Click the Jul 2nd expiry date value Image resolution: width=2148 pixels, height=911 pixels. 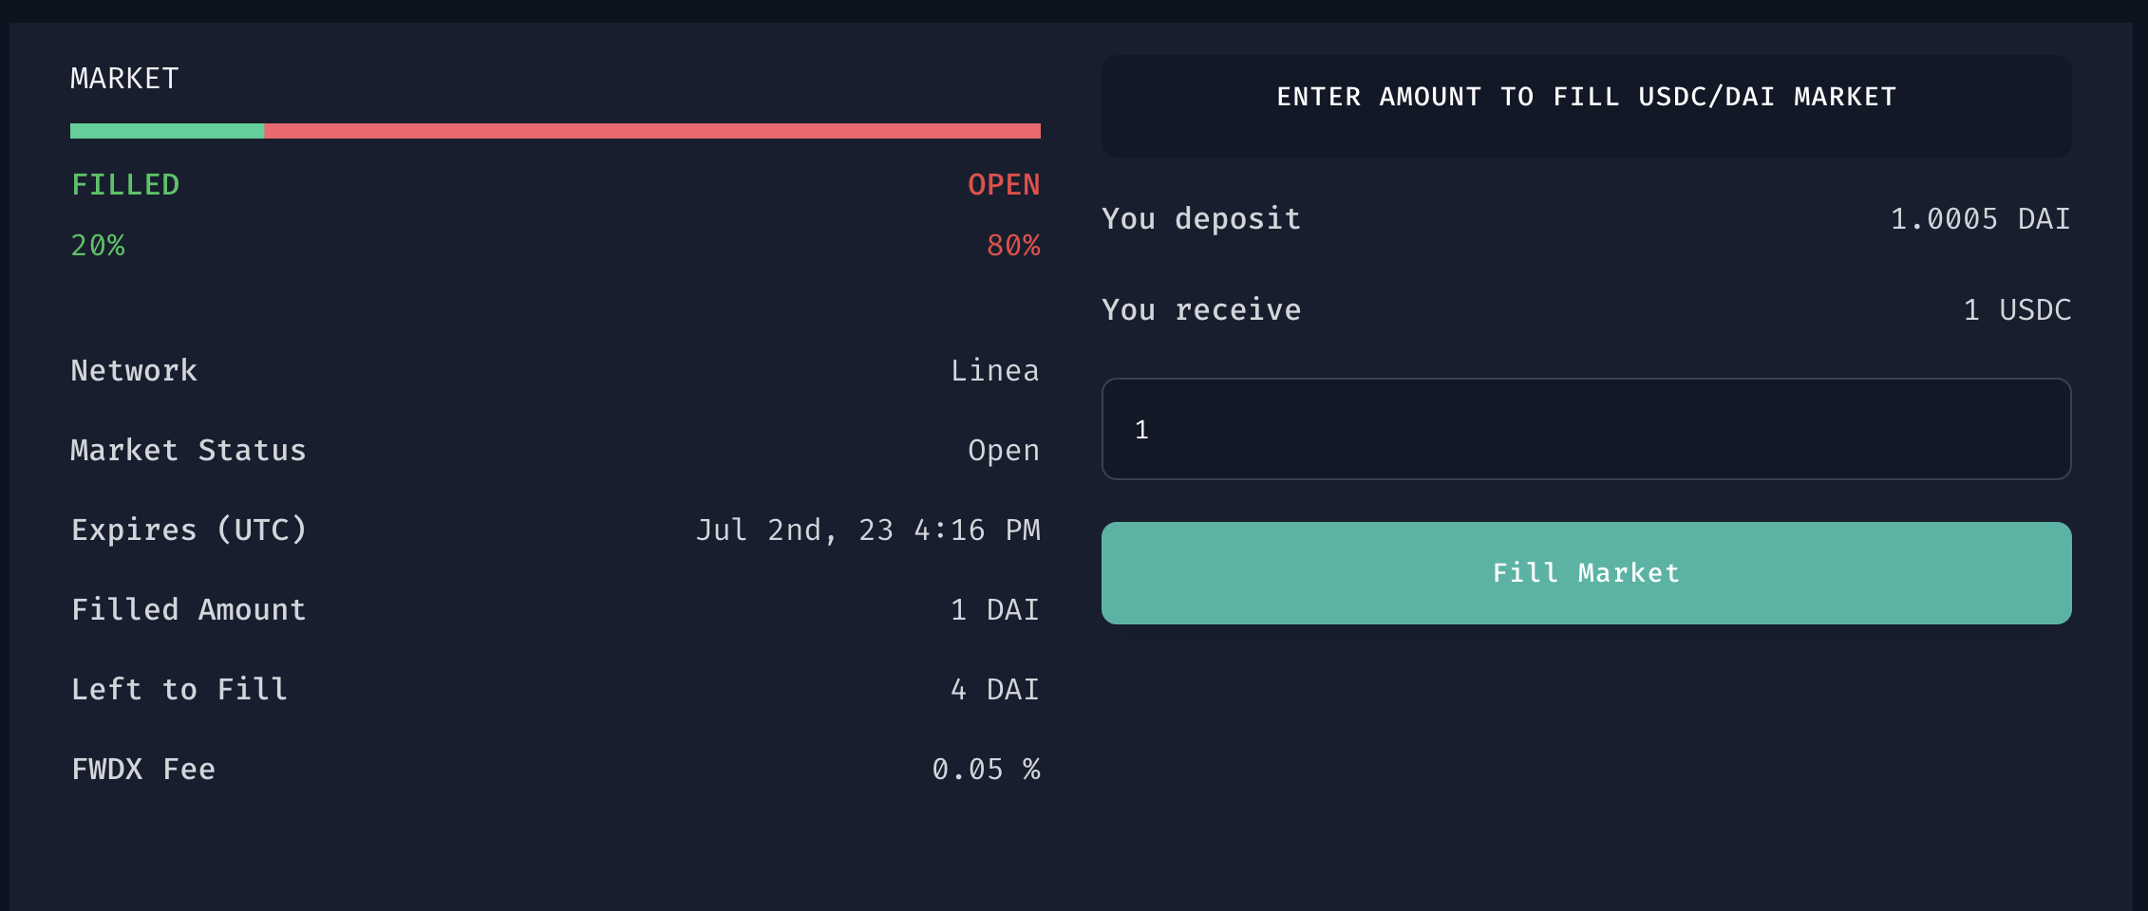tap(868, 530)
